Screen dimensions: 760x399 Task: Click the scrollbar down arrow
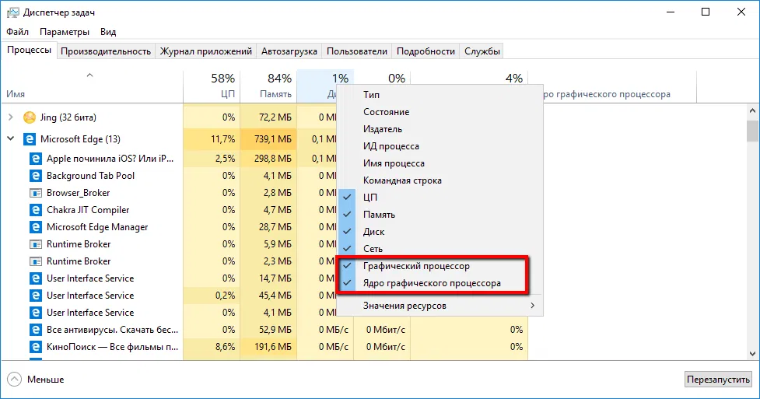coord(752,354)
